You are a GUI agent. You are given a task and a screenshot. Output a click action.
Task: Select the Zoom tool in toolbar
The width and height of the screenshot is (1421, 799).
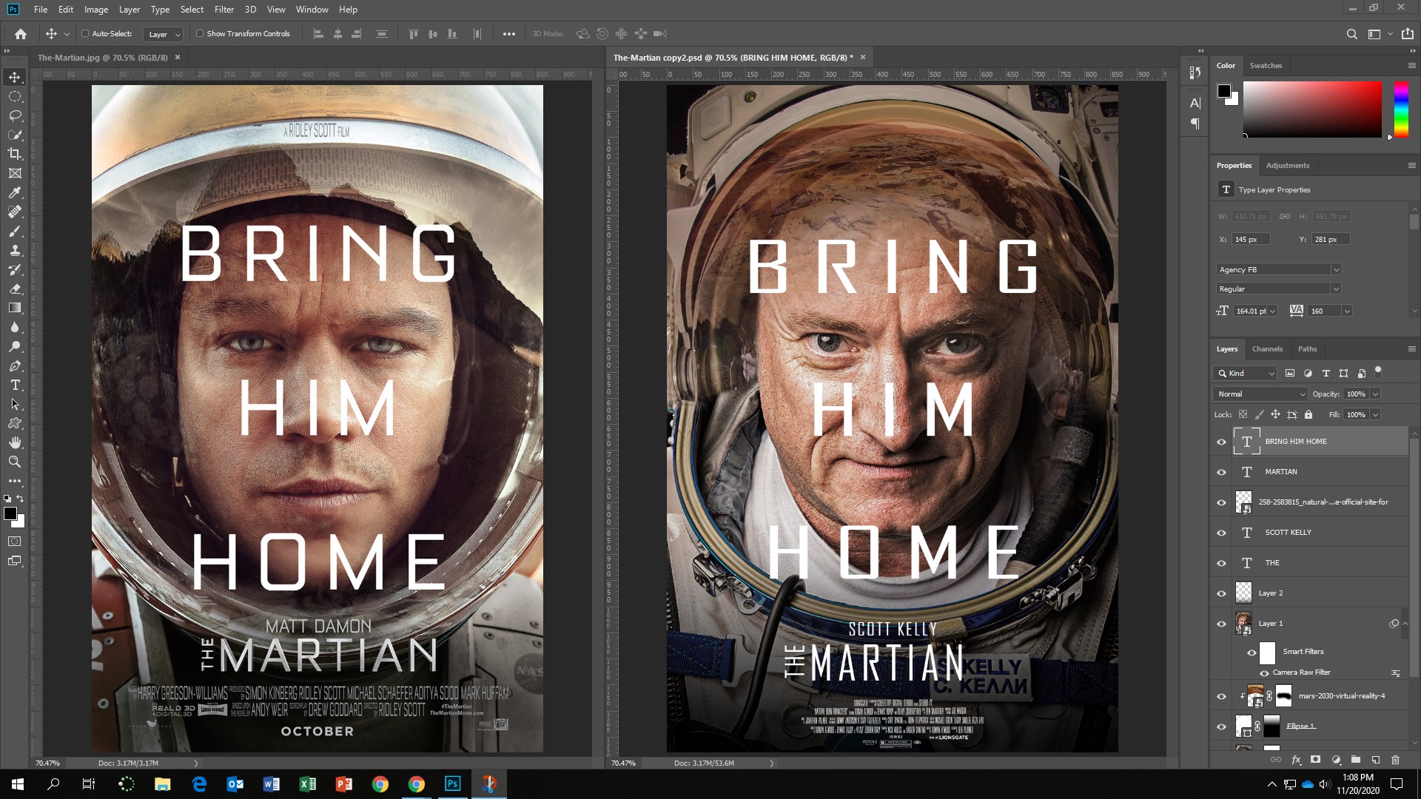click(15, 462)
